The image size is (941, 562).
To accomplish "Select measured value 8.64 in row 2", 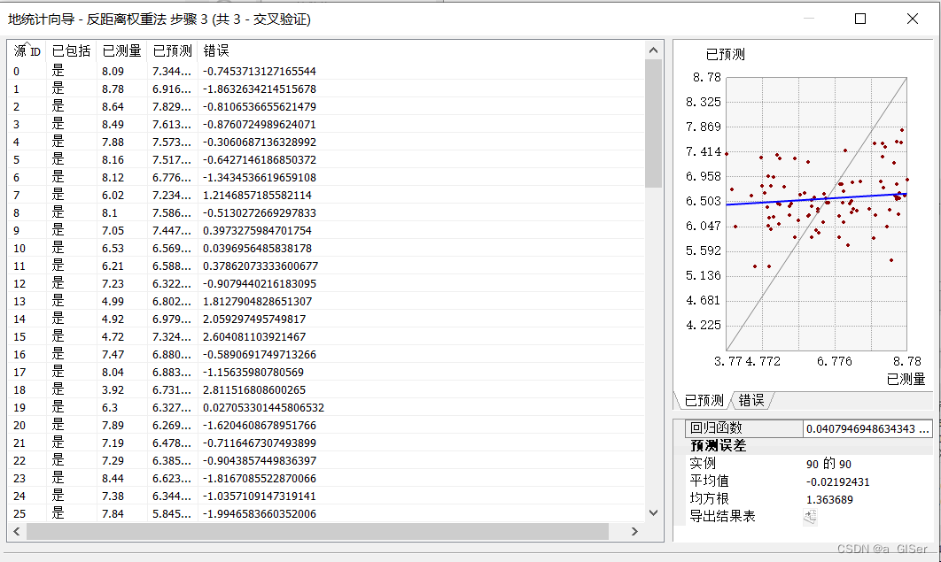I will 113,107.
